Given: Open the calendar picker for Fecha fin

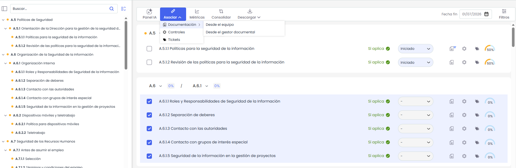Looking at the screenshot, I should tap(486, 14).
